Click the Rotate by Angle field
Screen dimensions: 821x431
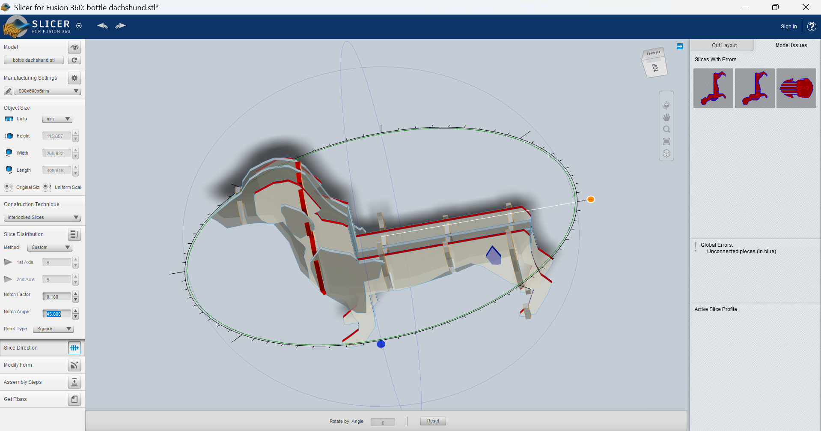383,422
